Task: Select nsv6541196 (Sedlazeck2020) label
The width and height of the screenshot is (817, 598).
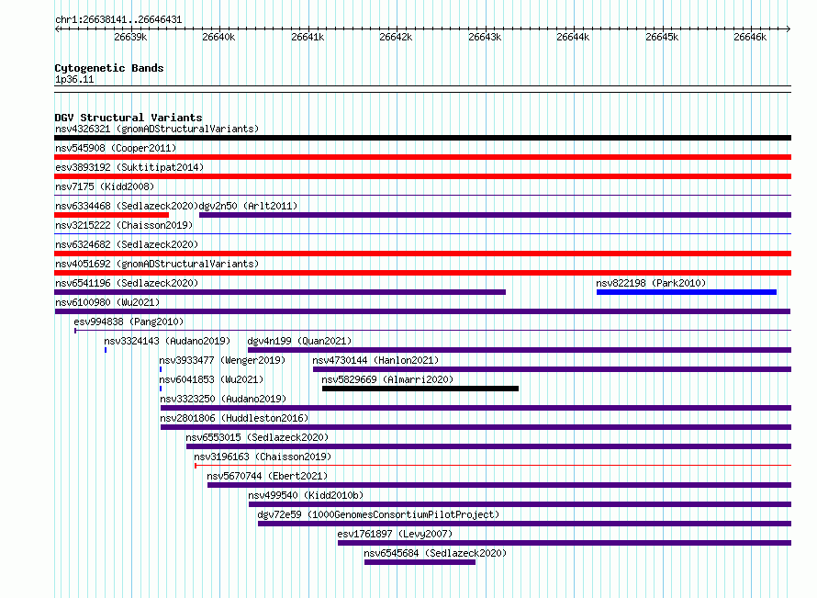Action: click(127, 283)
